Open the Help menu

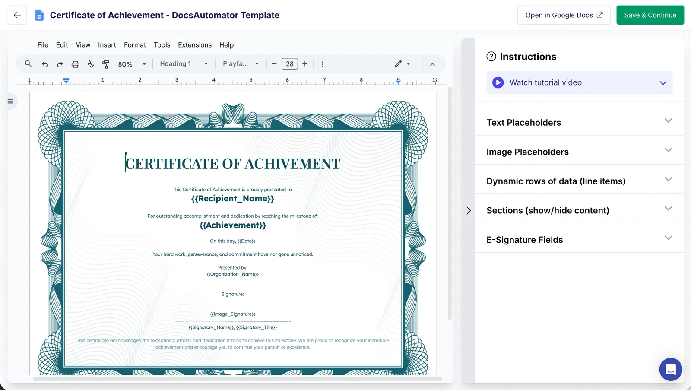226,45
